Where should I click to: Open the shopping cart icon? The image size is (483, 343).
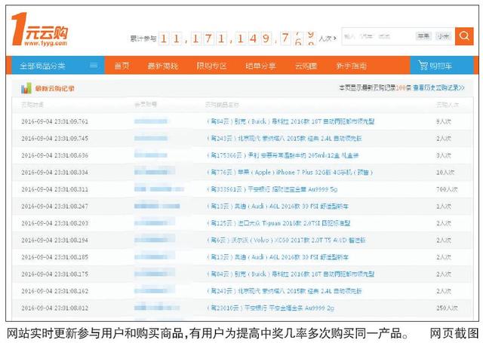click(x=423, y=66)
